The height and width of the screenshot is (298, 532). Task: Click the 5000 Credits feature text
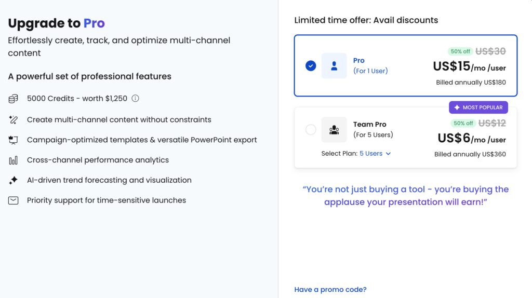pos(77,99)
